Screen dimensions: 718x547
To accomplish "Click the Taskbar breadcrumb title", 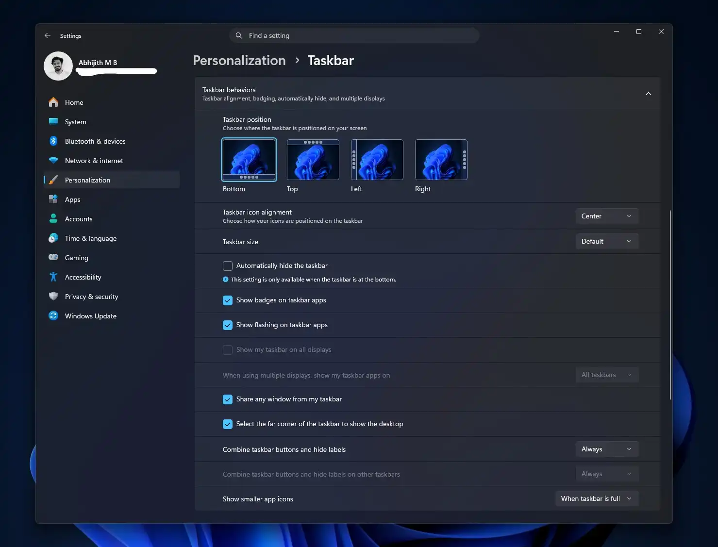I will point(331,61).
